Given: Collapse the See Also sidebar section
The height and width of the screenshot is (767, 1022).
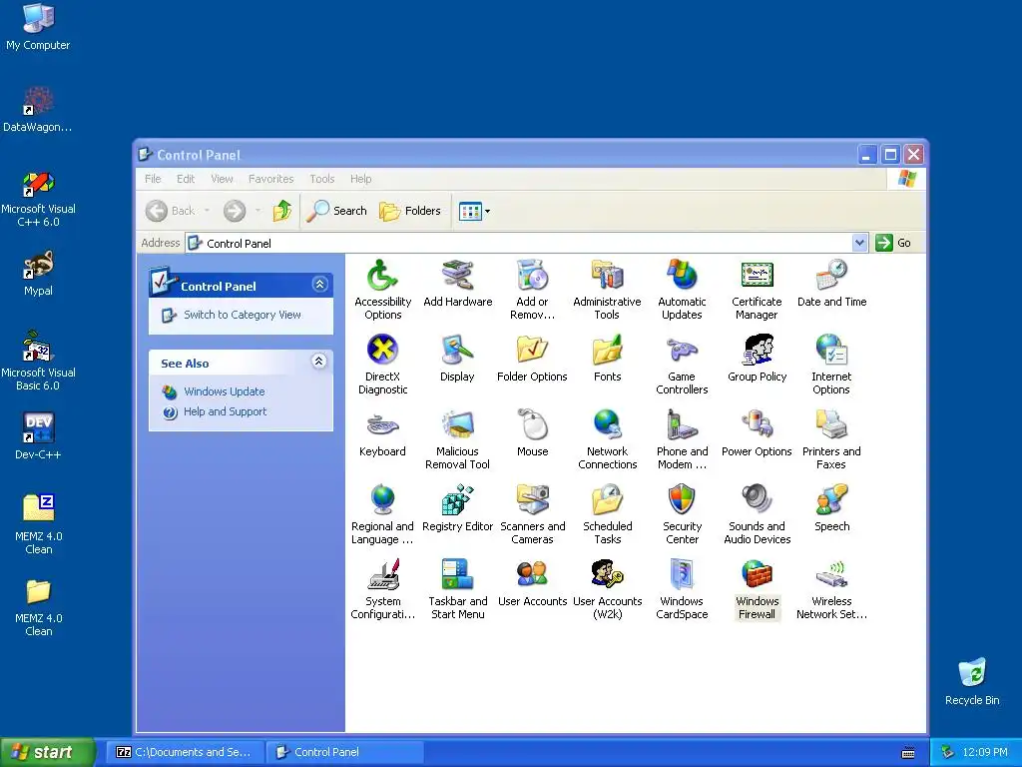Looking at the screenshot, I should coord(318,362).
